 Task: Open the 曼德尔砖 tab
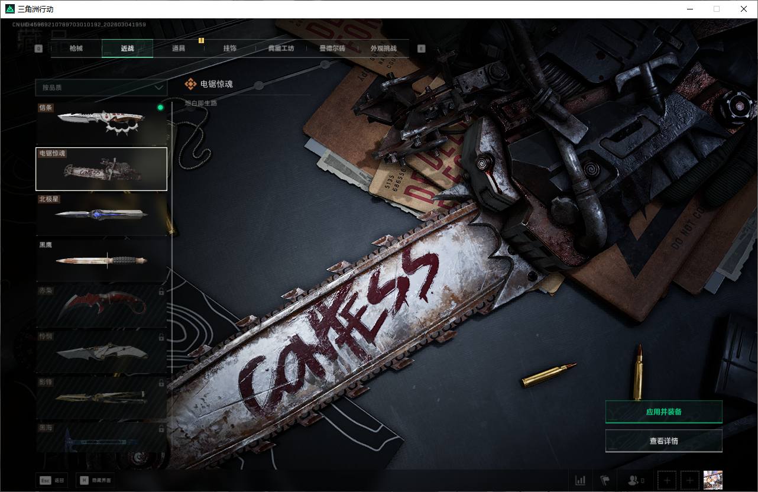[332, 48]
